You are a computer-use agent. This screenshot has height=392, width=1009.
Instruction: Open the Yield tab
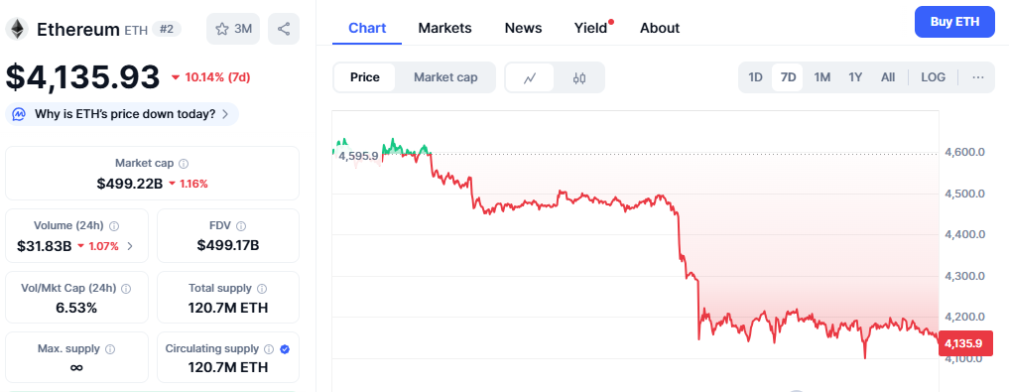(592, 29)
